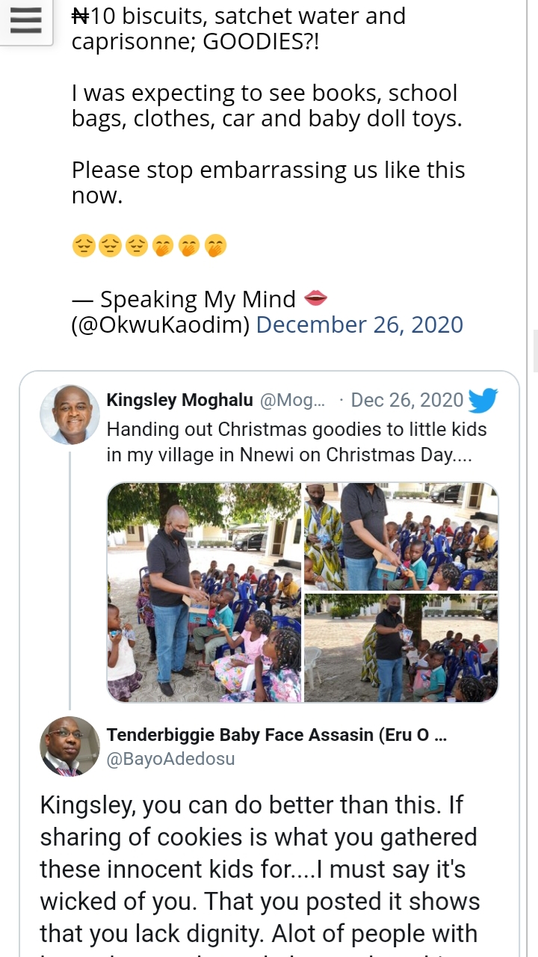View the large left tweet photo
This screenshot has width=538, height=957.
tap(204, 592)
